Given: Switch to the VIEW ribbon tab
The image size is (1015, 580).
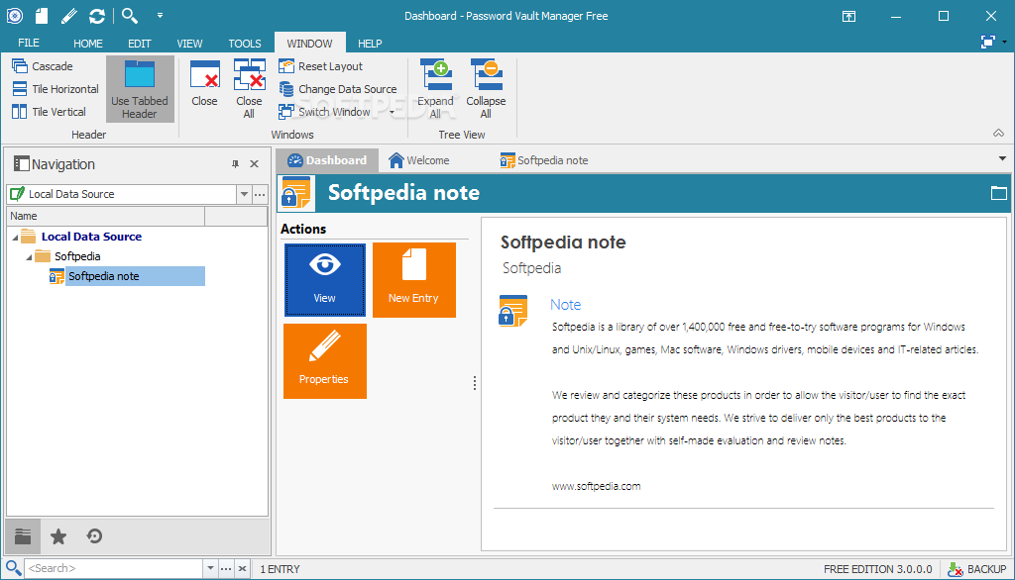Looking at the screenshot, I should coord(189,44).
